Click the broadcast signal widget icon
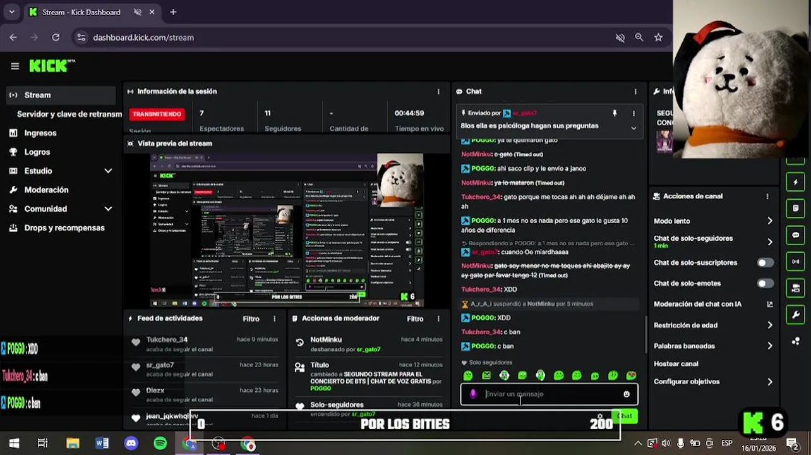Image resolution: width=811 pixels, height=455 pixels. pyautogui.click(x=796, y=262)
